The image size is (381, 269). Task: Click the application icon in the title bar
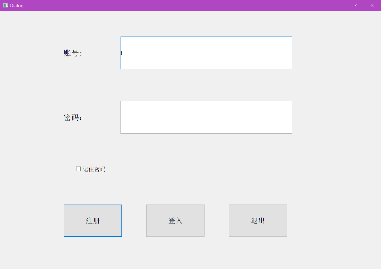(5, 5)
